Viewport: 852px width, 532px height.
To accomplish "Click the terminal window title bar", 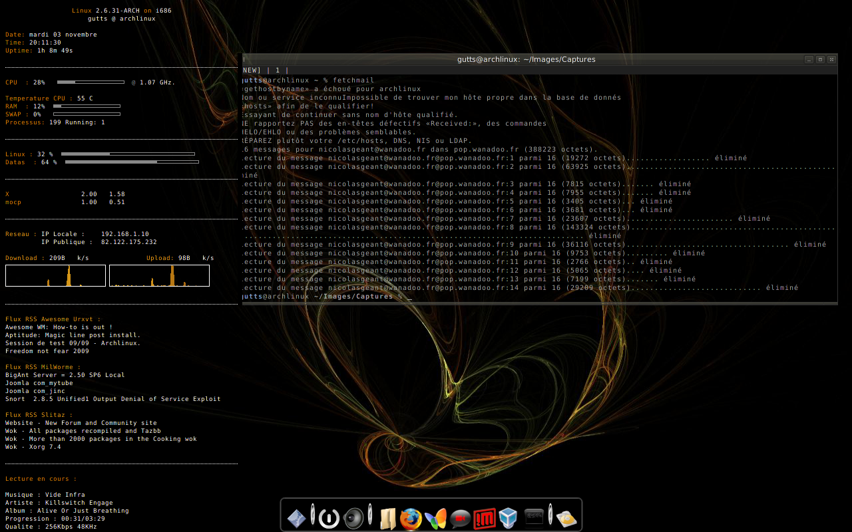I will (x=526, y=59).
